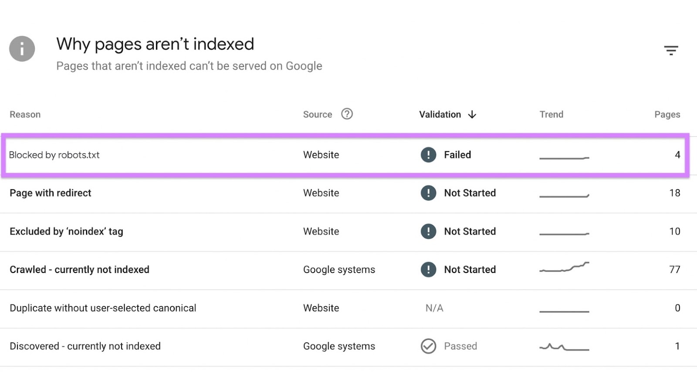Click the Failed status label
This screenshot has width=697, height=392.
click(x=457, y=154)
